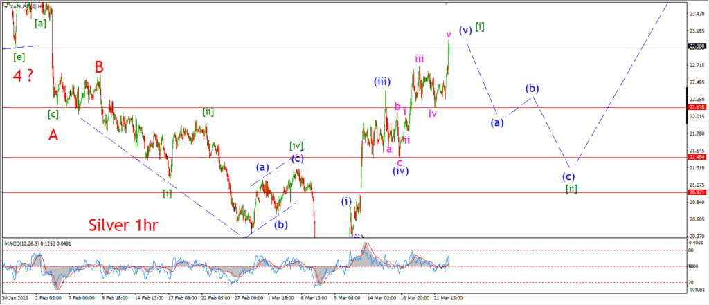Click the '30 Jan 2023' time axis label

pos(15,298)
